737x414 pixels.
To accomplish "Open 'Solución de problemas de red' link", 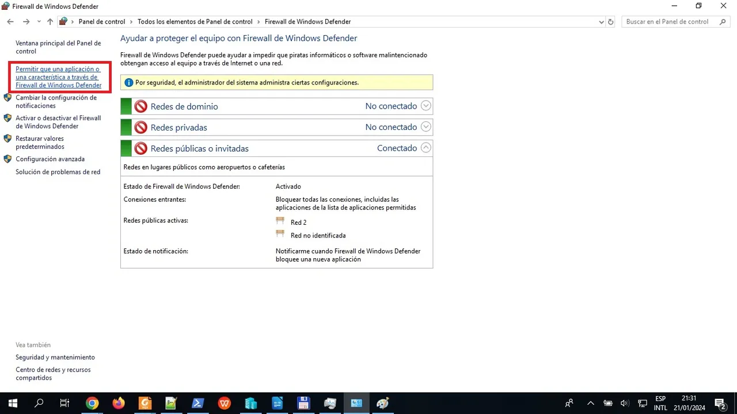I will (x=58, y=172).
